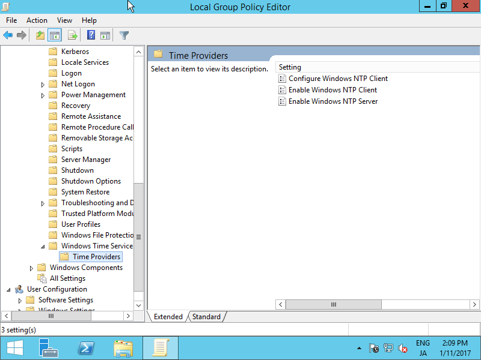Click the Export List toolbar icon

[72, 35]
